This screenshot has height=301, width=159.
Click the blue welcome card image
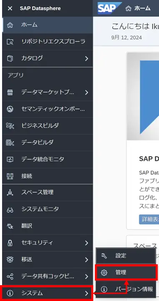143,96
